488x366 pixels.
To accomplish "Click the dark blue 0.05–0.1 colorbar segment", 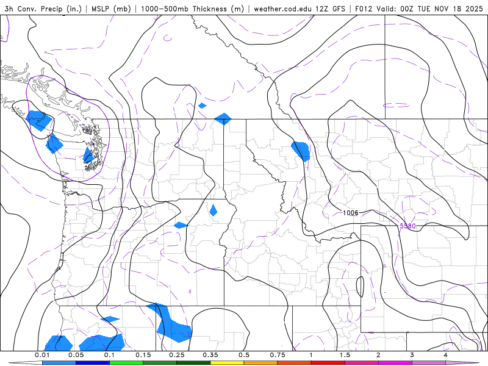I will 93,363.
